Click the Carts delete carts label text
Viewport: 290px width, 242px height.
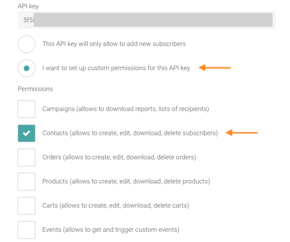pos(116,205)
